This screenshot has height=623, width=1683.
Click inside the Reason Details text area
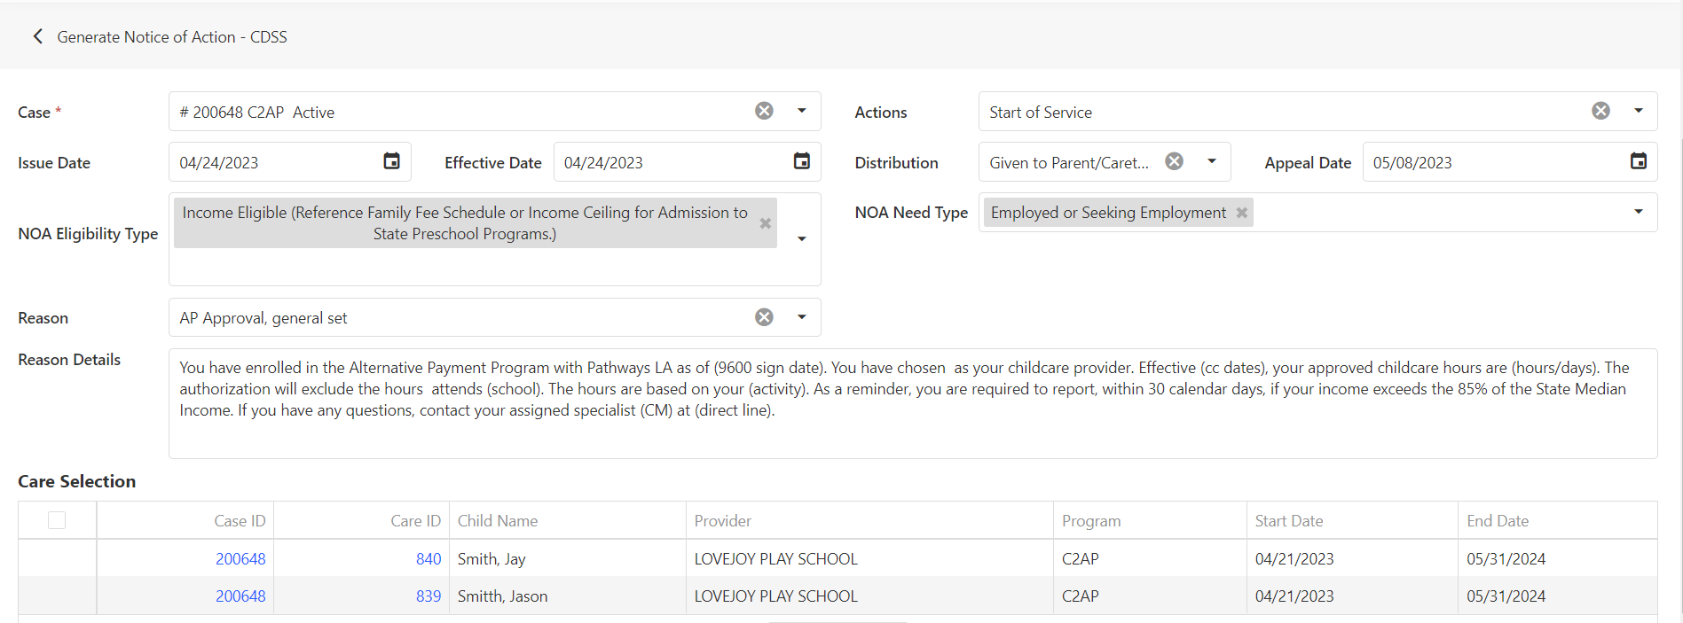912,403
